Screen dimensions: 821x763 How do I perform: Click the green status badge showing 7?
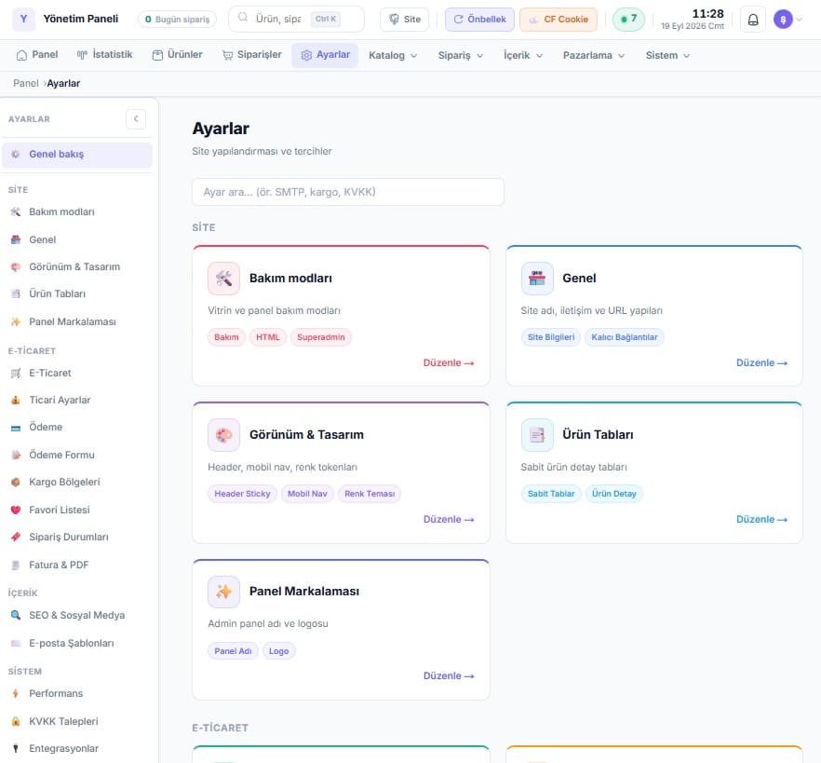pos(628,20)
